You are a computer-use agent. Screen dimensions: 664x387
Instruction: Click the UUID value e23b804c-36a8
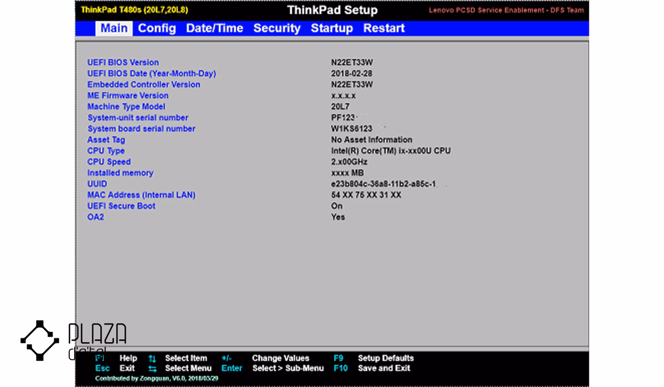click(x=384, y=184)
